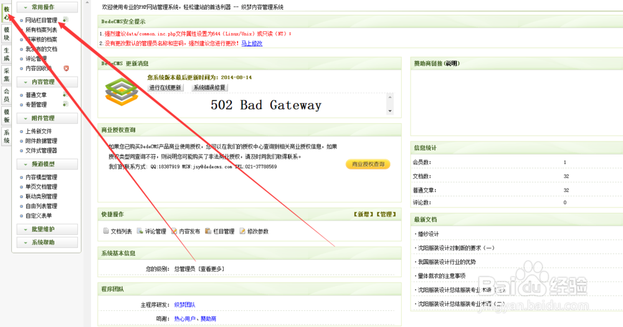Click the 说明 link in 赞助商链接 header
The image size is (623, 327).
(452, 63)
